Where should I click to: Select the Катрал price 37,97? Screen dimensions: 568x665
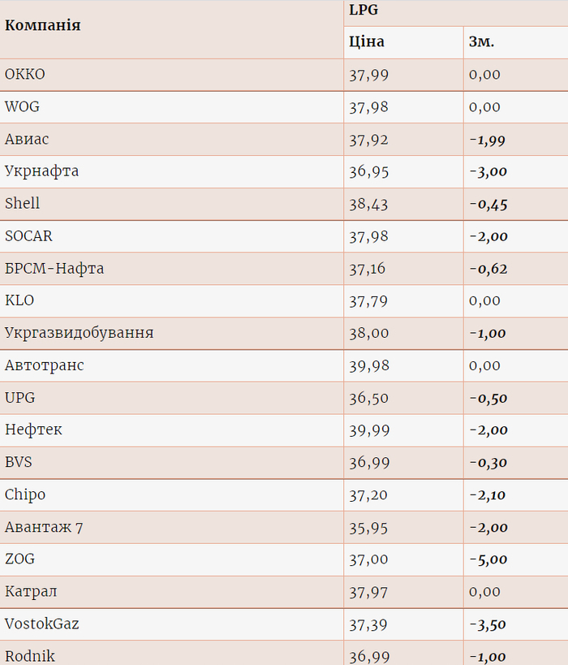[368, 592]
